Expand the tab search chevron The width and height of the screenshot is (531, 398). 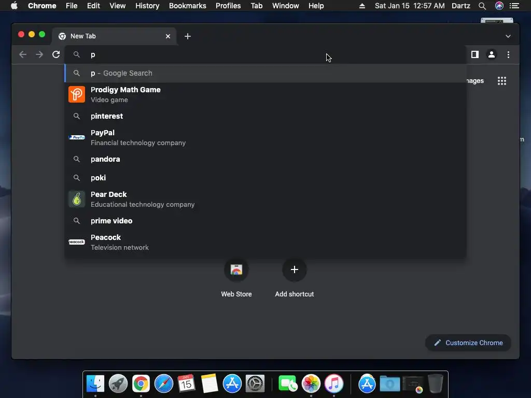508,36
